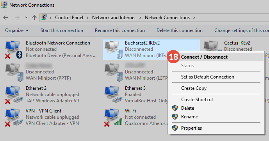Click Change settings of this connection
The width and height of the screenshot is (269, 141).
[242, 30]
